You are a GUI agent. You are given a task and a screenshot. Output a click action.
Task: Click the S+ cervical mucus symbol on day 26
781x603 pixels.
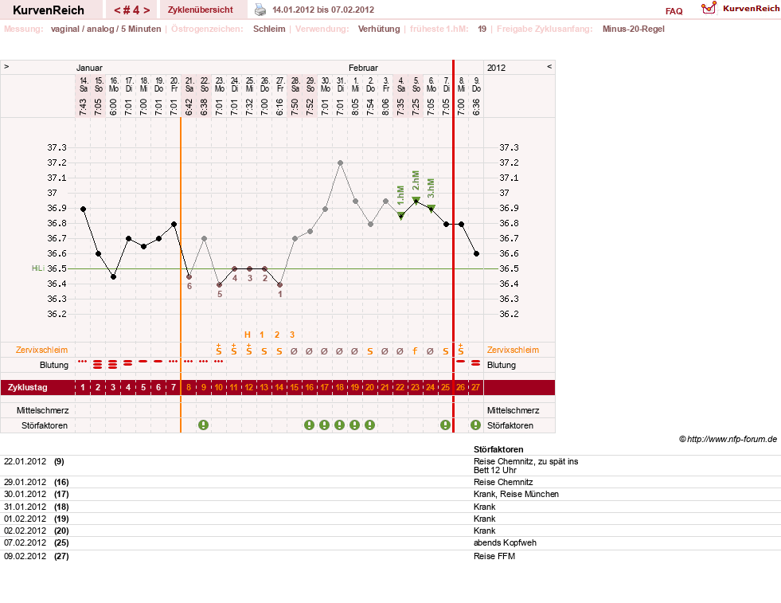pyautogui.click(x=461, y=350)
